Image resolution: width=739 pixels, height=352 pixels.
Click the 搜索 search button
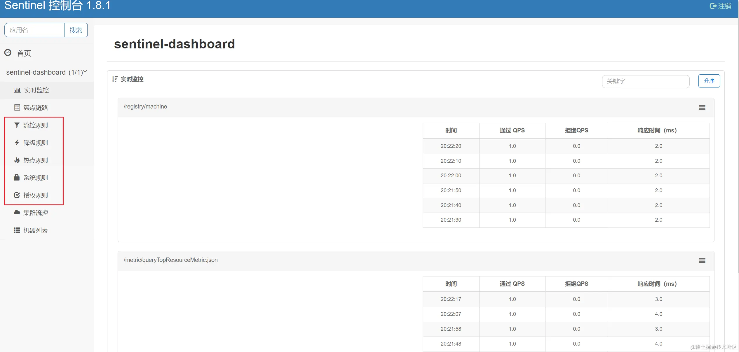coord(76,30)
